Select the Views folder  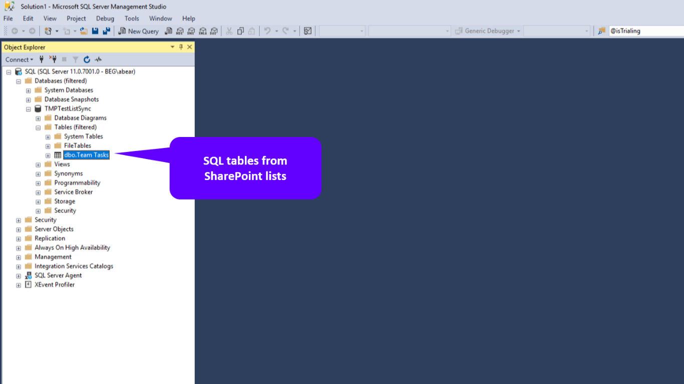[62, 164]
